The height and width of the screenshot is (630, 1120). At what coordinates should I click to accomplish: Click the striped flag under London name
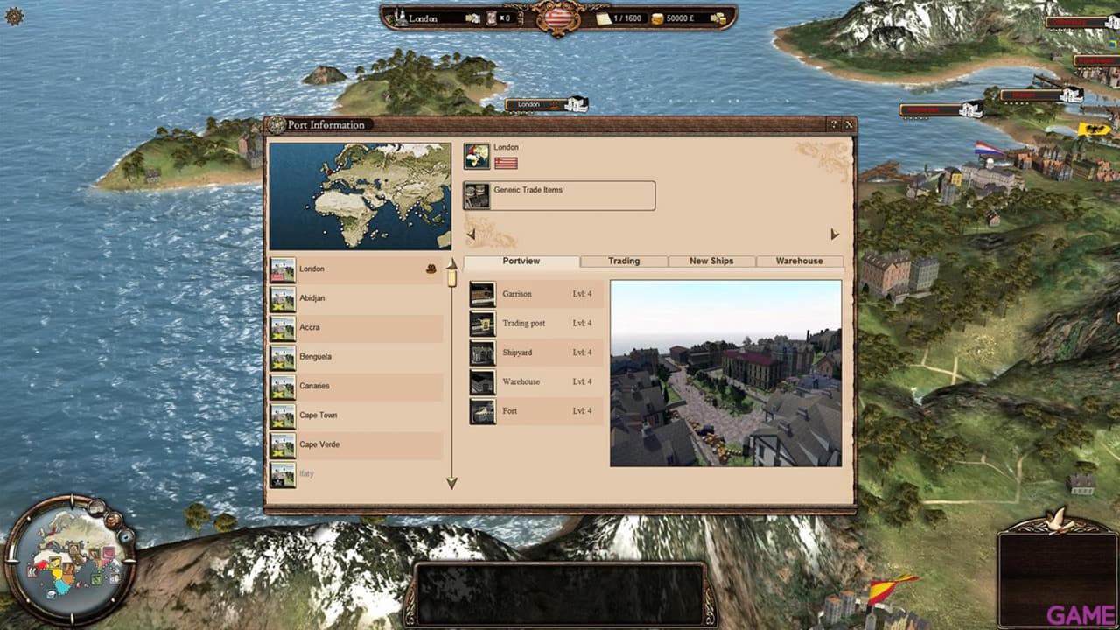506,163
